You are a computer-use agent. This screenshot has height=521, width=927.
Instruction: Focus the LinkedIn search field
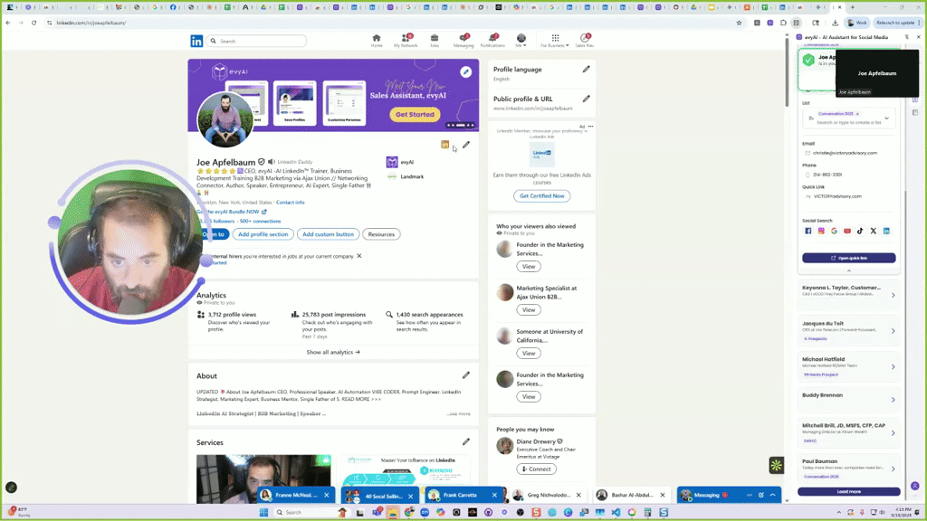[x=256, y=42]
